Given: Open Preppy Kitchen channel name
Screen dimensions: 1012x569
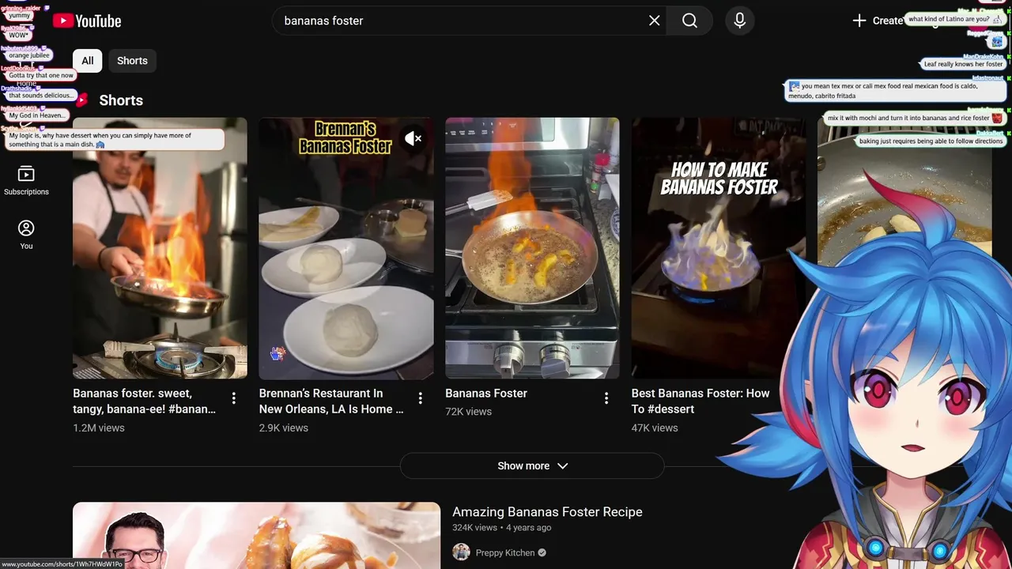Looking at the screenshot, I should (505, 552).
